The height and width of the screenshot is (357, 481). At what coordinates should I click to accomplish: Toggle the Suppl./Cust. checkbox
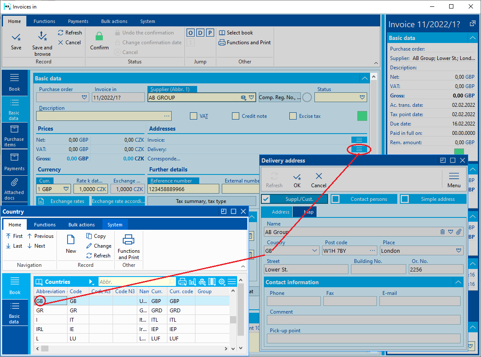pos(266,199)
